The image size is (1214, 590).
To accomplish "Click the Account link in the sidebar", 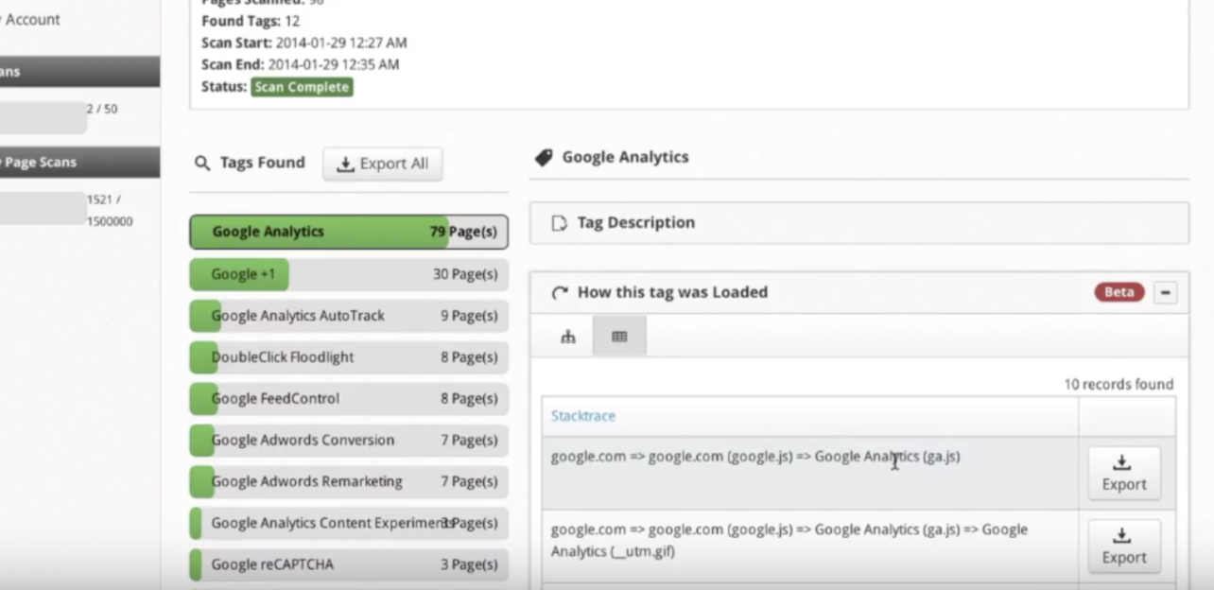I will [x=32, y=19].
